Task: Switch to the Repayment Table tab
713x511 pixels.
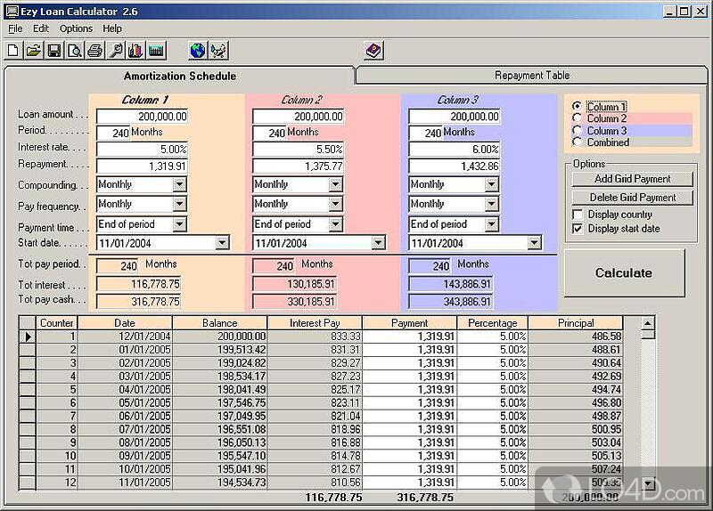Action: tap(531, 76)
